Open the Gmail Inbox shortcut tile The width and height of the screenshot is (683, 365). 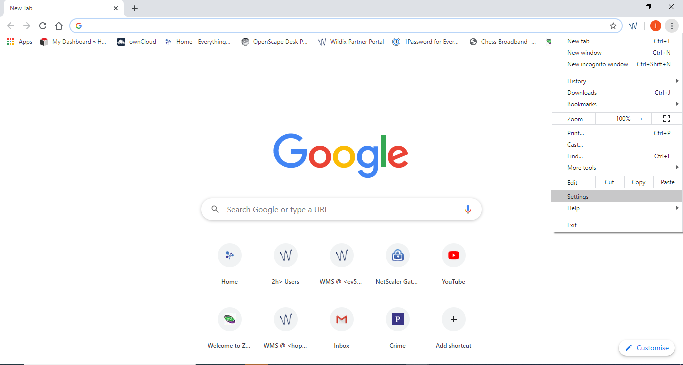click(342, 329)
